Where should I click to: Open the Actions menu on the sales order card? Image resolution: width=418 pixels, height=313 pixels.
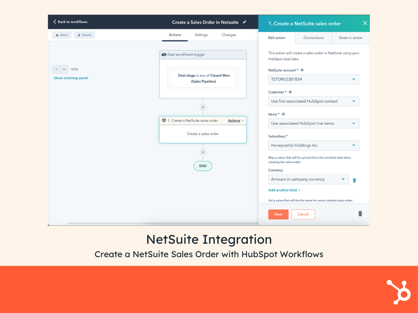[x=236, y=121]
